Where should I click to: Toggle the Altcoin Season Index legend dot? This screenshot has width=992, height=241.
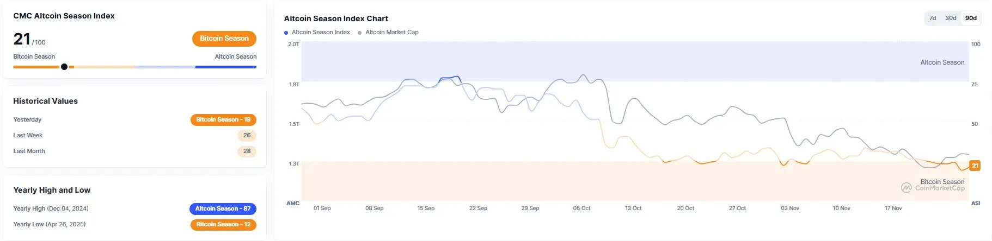286,33
